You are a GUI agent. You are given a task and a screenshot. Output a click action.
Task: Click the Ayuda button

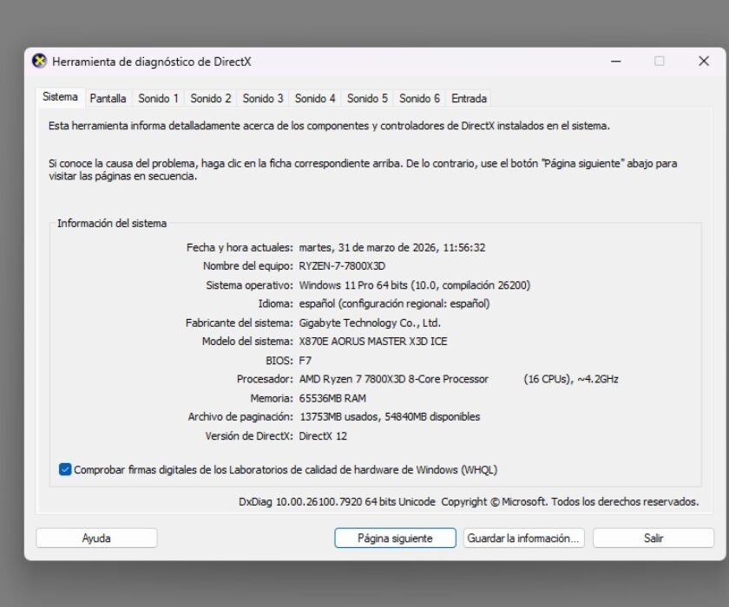click(95, 538)
